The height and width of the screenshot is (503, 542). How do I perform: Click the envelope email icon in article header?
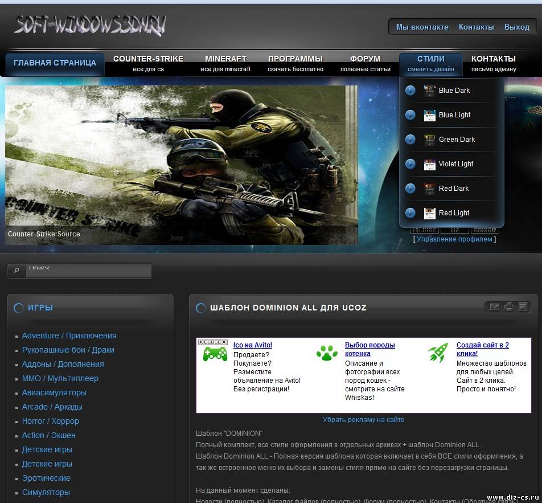[x=494, y=307]
